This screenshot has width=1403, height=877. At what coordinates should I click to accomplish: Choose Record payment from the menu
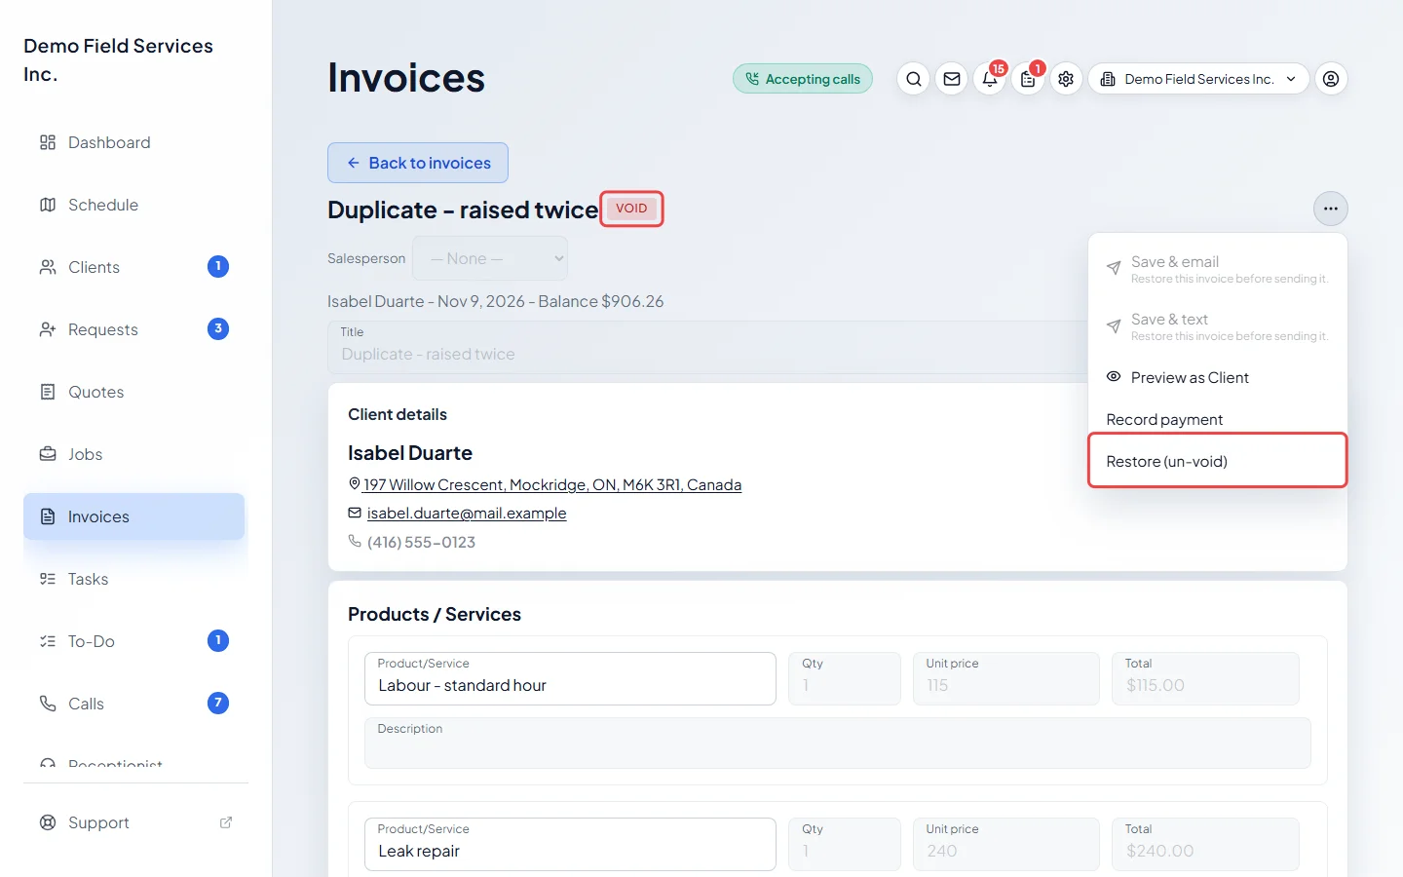pos(1218,419)
